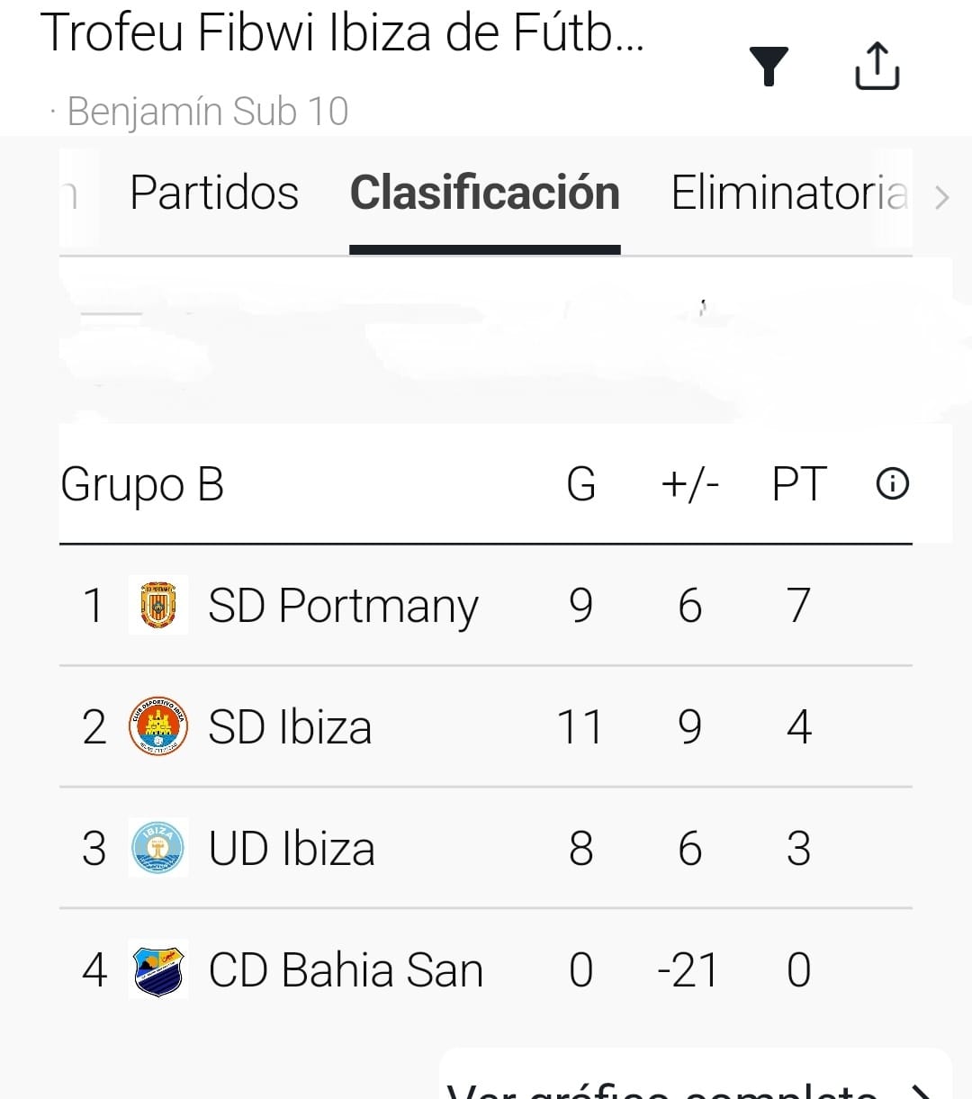
Task: Click the info icon beside PT
Action: [x=892, y=484]
